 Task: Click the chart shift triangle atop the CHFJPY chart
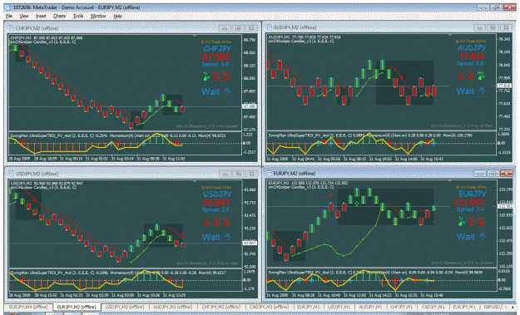coord(196,35)
